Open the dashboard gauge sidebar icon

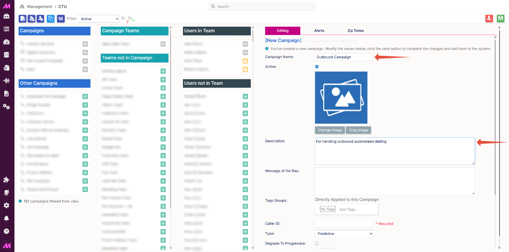(x=6, y=42)
